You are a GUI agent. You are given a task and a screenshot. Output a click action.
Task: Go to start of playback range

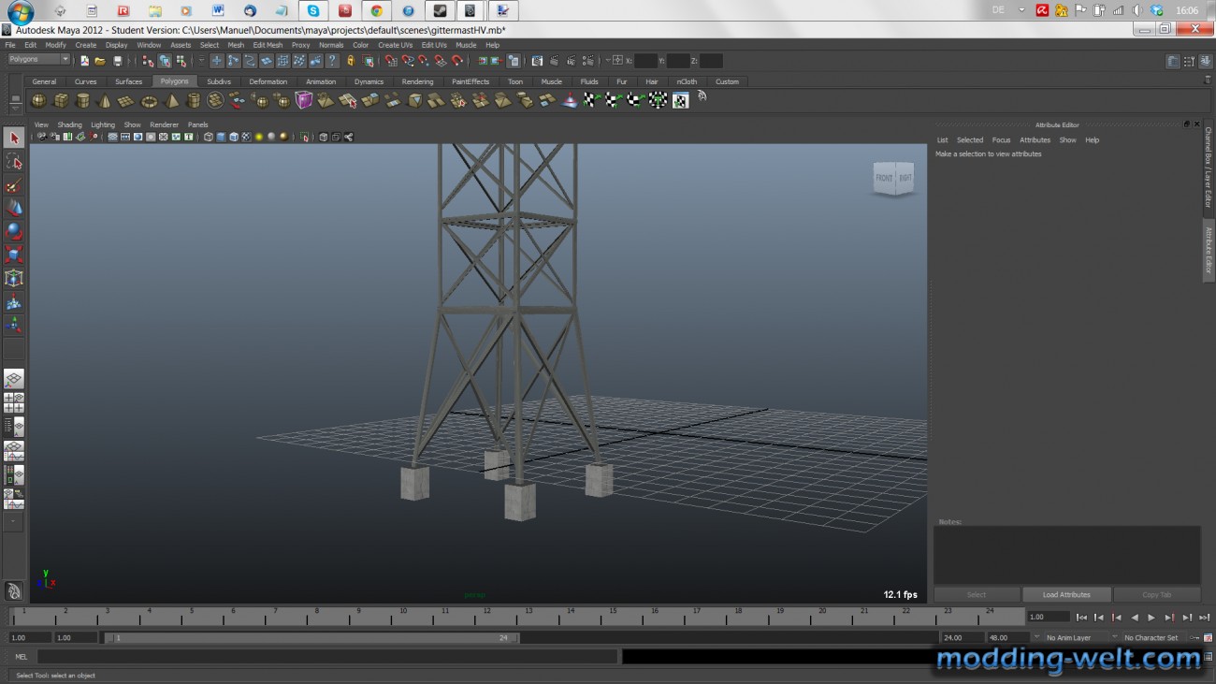point(1082,618)
